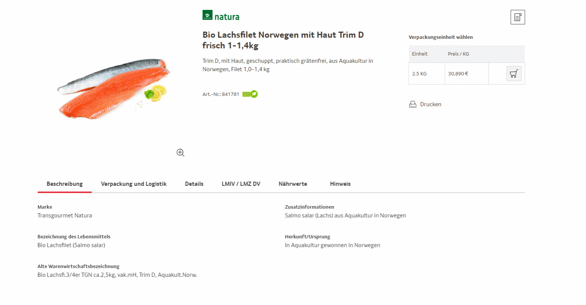Screen dimensions: 586x305
Task: Click the green natura brand logo
Action: click(221, 16)
